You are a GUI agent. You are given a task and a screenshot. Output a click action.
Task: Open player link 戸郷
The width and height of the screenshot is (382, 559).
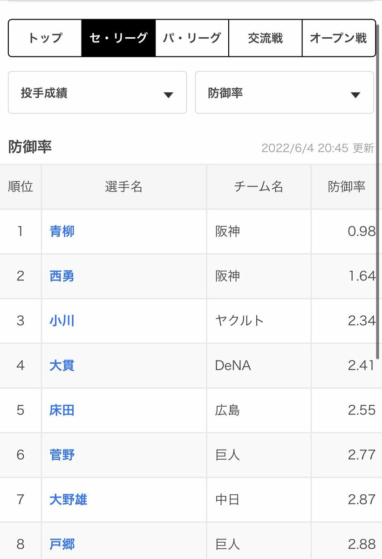62,544
